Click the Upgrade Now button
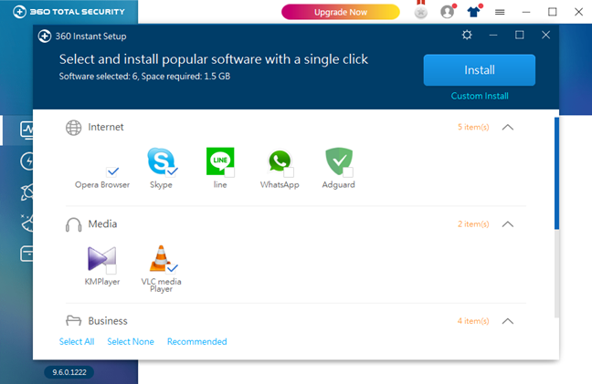Viewport: 592px width, 384px height. coord(341,12)
